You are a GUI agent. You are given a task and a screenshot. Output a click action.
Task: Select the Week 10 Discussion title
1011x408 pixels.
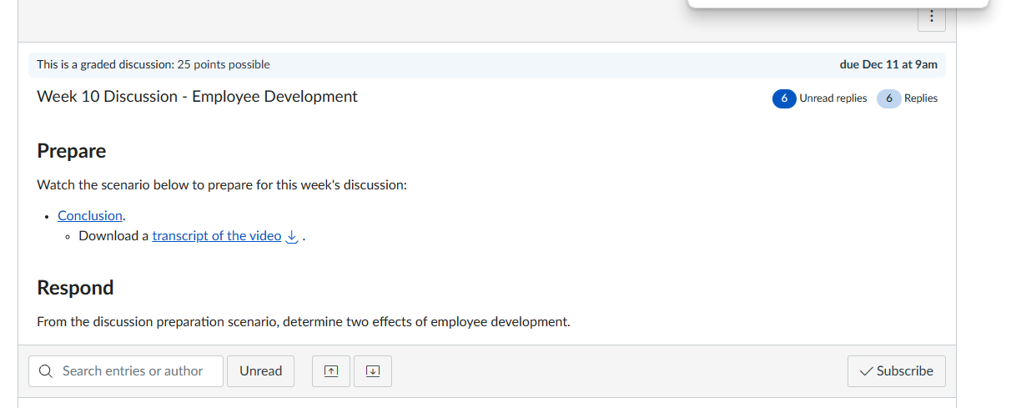tap(197, 97)
